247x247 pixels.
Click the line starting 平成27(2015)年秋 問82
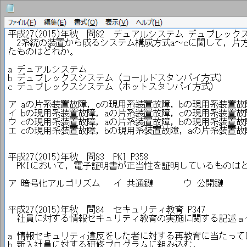tap(127, 34)
